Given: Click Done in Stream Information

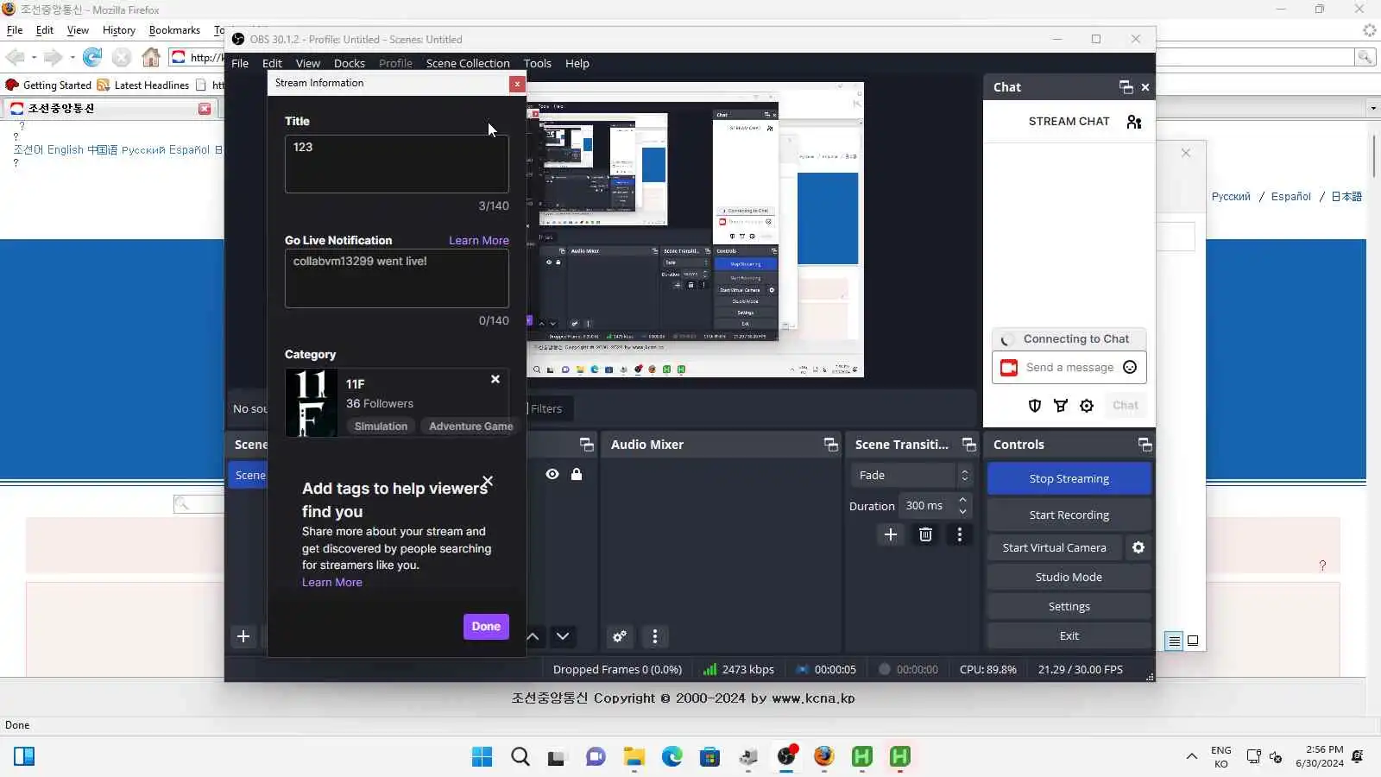Looking at the screenshot, I should (486, 627).
